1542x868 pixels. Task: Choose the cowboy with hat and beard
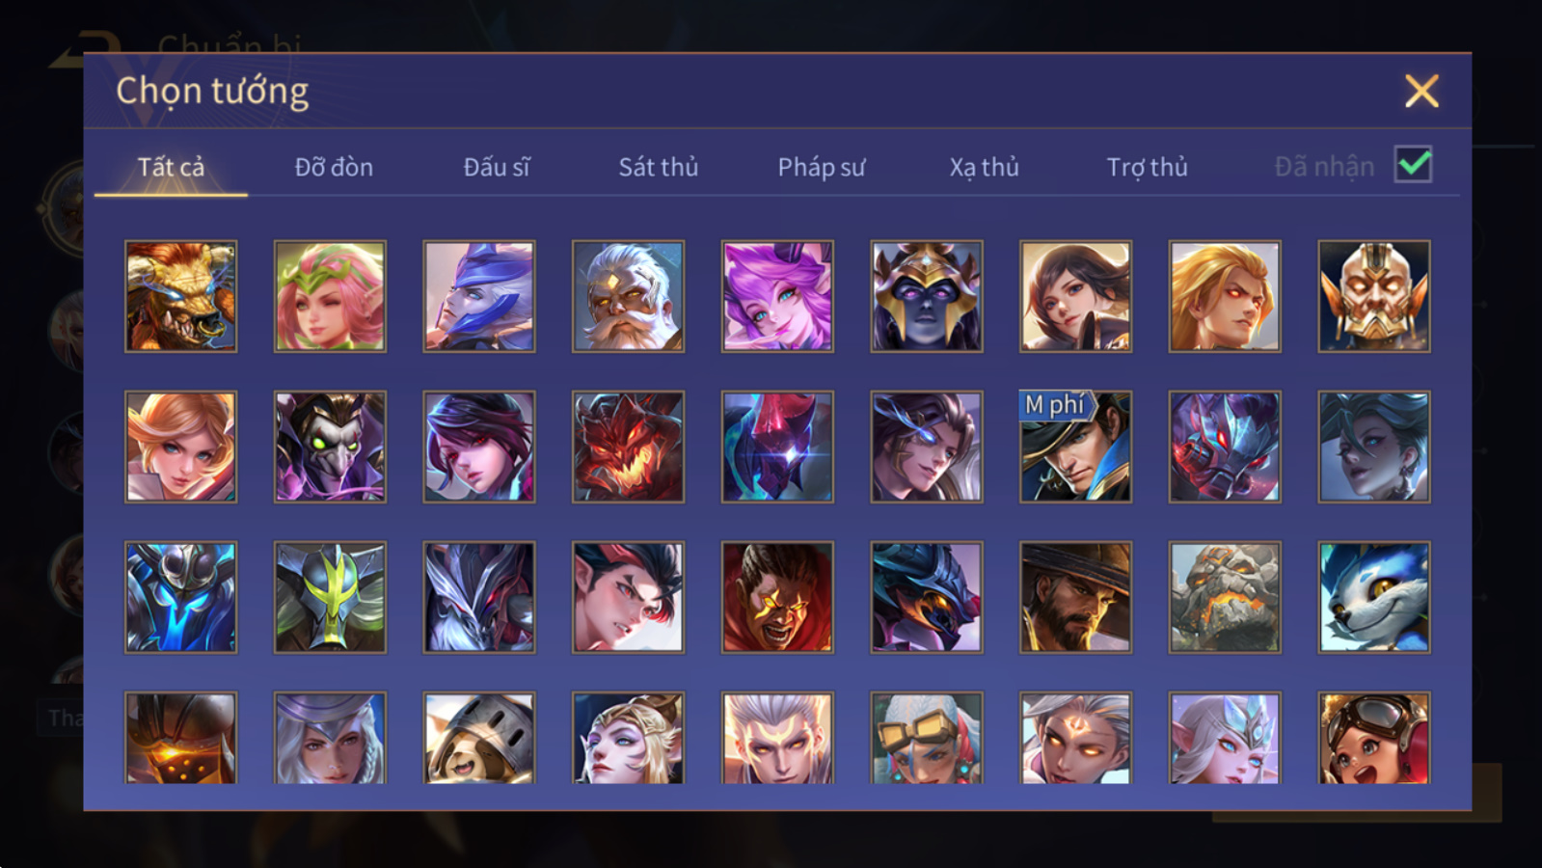(x=1075, y=597)
